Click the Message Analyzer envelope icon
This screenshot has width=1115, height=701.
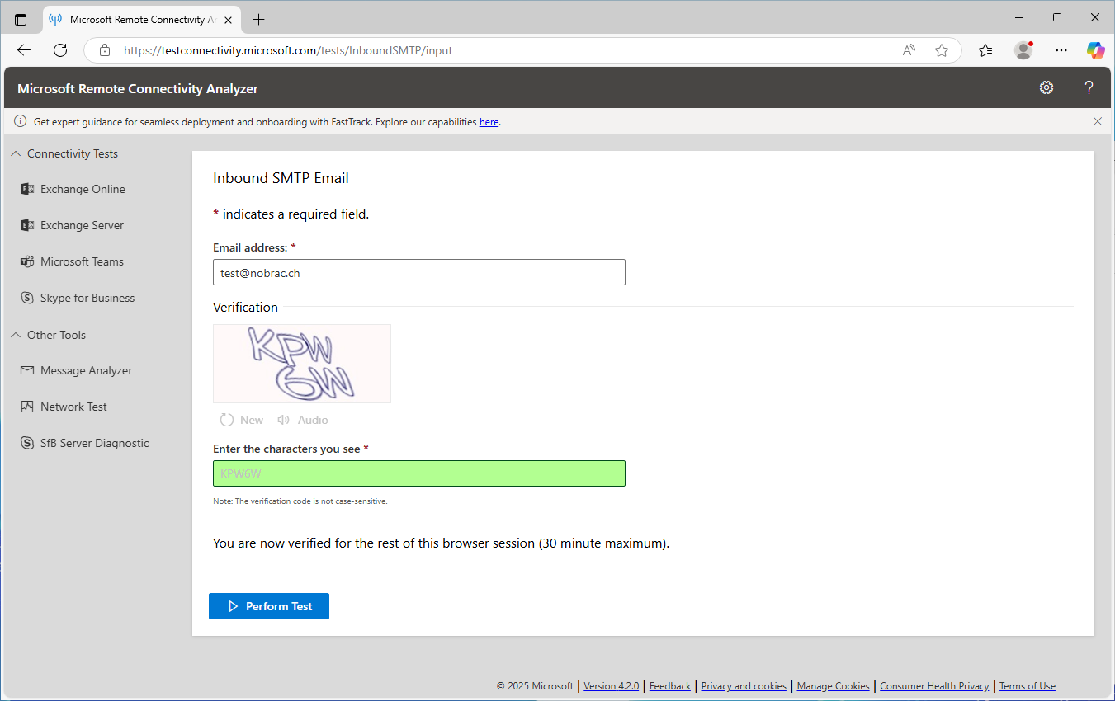point(27,370)
